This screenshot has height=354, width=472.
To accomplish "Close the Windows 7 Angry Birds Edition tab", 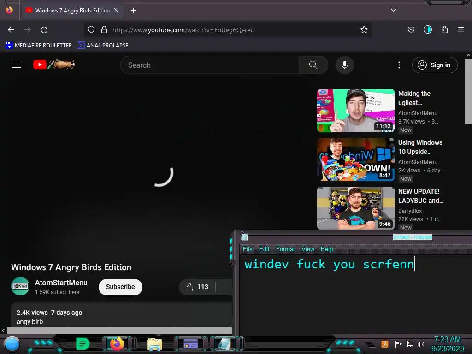I will click(116, 10).
